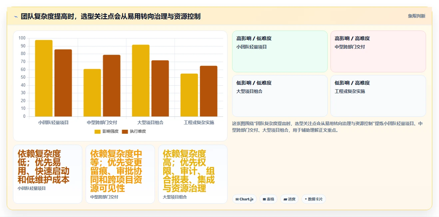This screenshot has width=439, height=217.
Task: Click the x-axis label 中型跨部门交付
Action: (102, 122)
